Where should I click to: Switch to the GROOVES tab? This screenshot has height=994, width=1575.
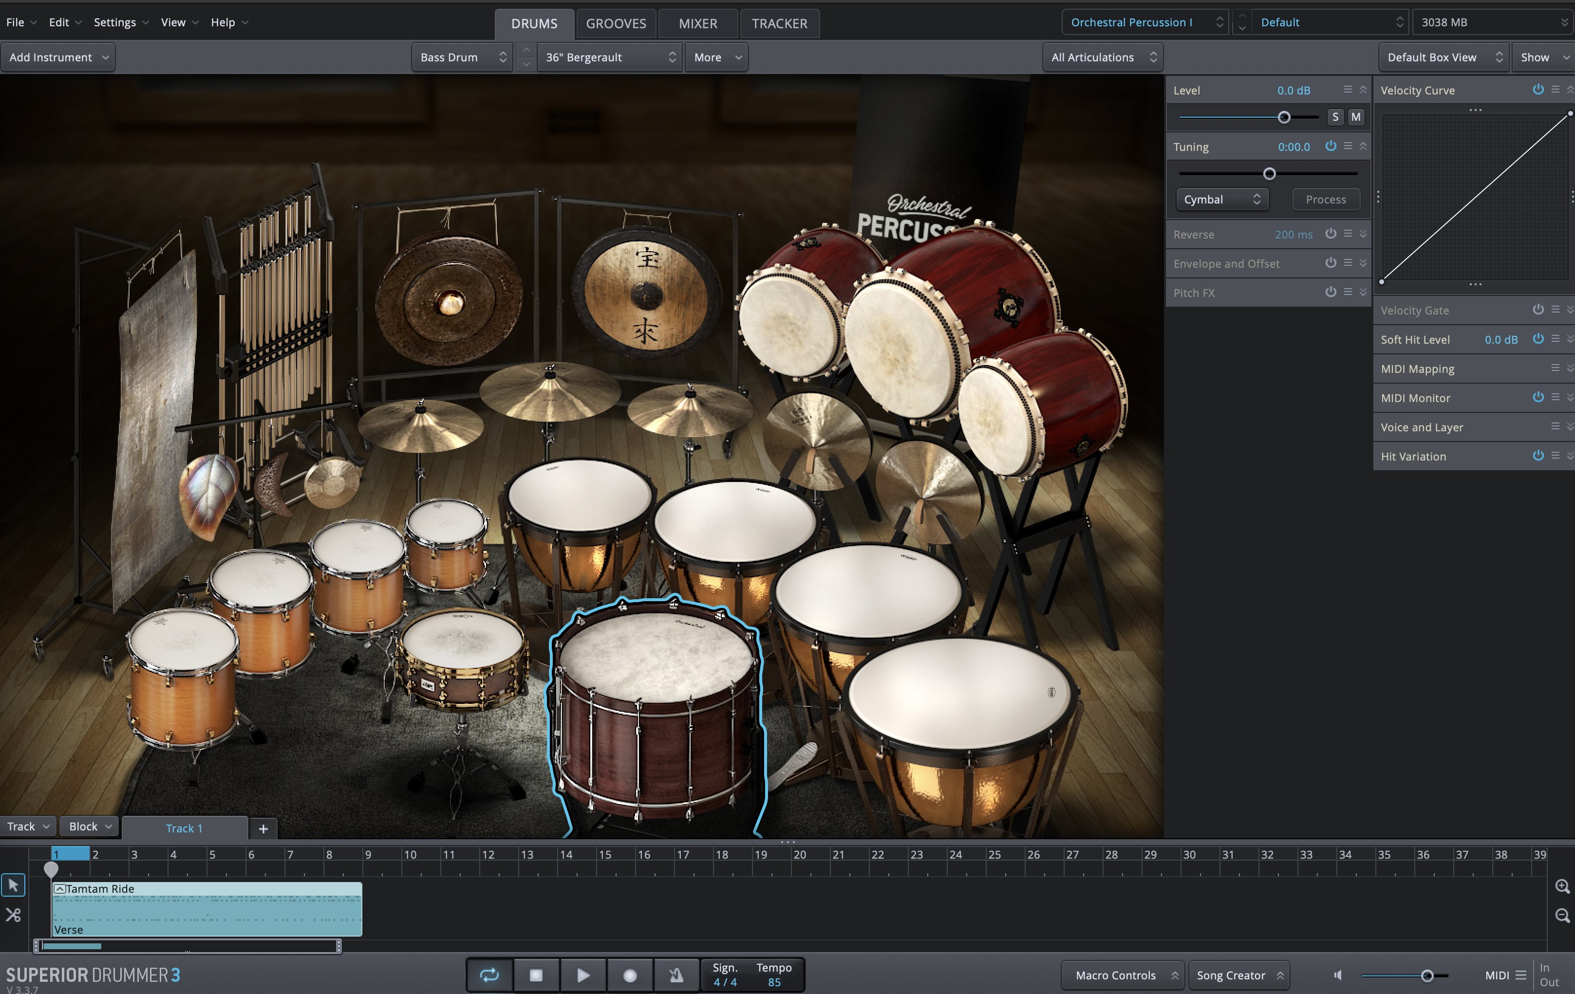pos(616,22)
